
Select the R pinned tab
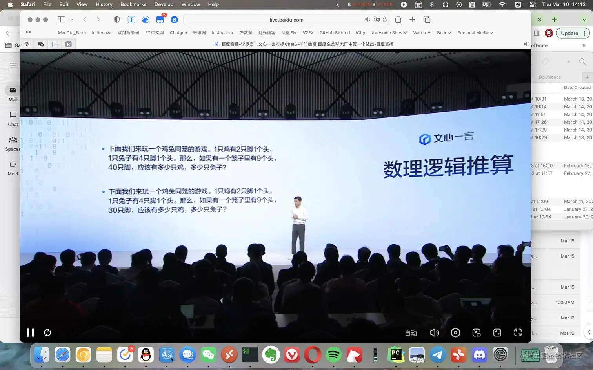tap(68, 44)
